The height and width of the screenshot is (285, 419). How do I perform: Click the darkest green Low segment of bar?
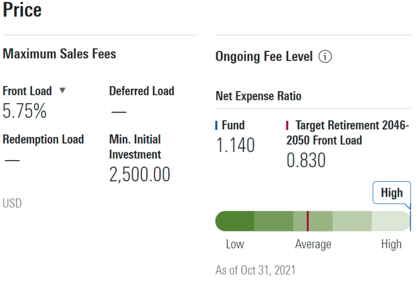(x=235, y=221)
